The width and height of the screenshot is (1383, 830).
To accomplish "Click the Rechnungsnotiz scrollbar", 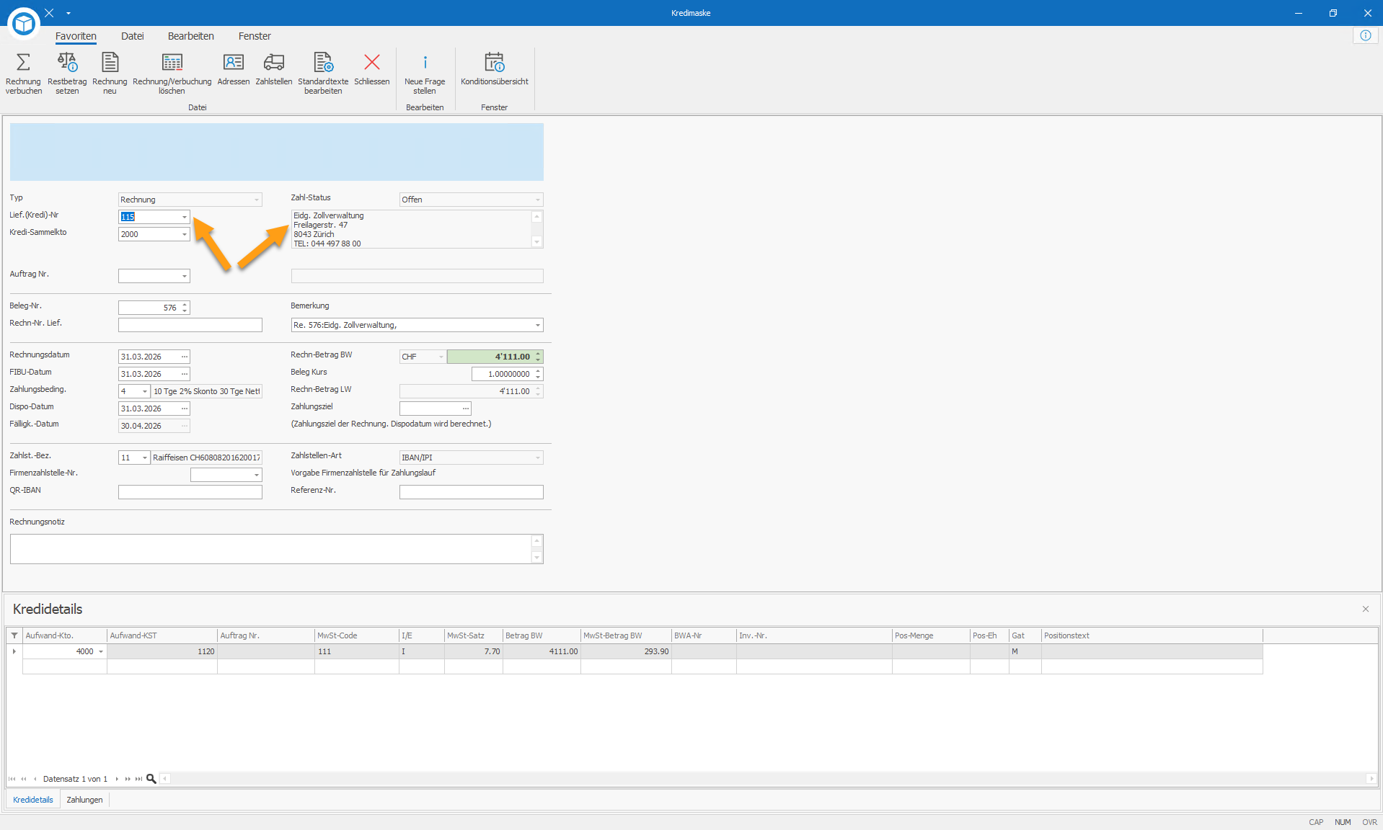I will (x=536, y=549).
